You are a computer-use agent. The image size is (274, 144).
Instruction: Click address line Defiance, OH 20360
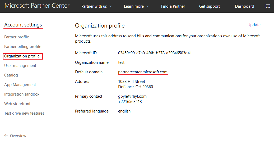coord(136,87)
